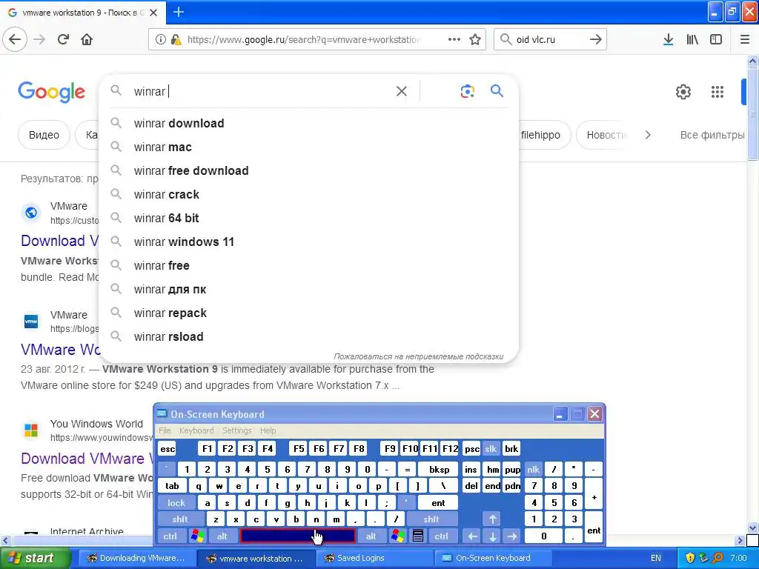
Task: Open Все фильтры filter options
Action: coord(712,135)
